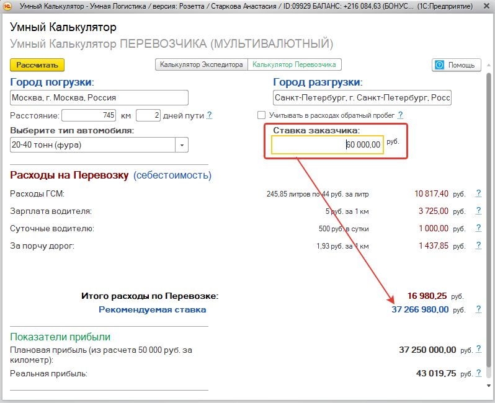Click the Город погрузки field with Москва
The height and width of the screenshot is (403, 495).
99,98
